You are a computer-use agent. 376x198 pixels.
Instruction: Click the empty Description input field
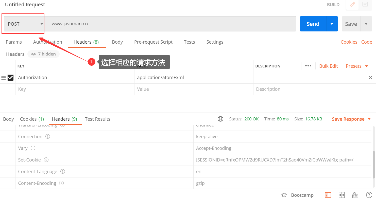[315, 89]
